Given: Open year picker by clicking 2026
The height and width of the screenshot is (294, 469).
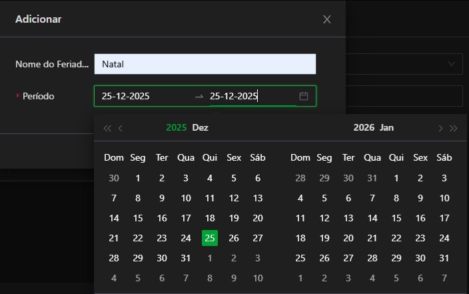Looking at the screenshot, I should pyautogui.click(x=364, y=127).
